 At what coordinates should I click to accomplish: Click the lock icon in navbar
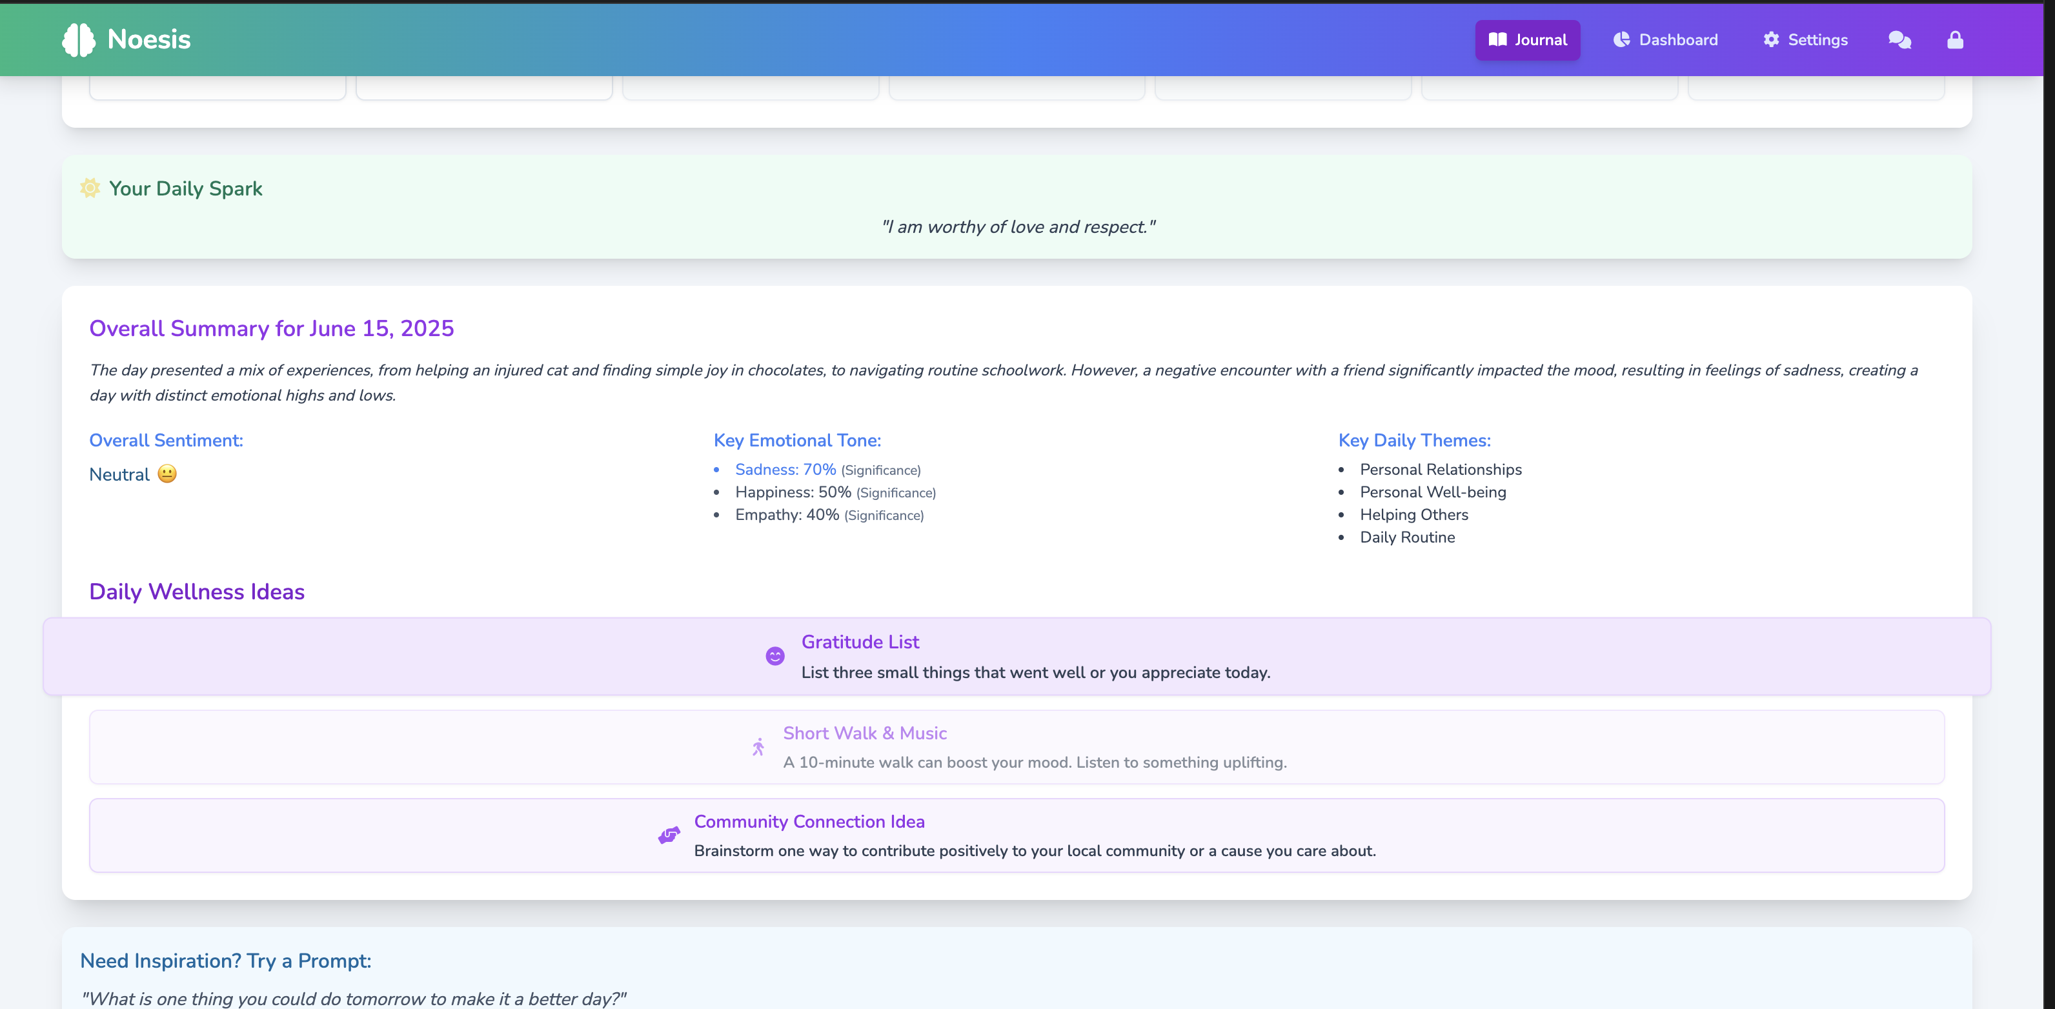pos(1954,39)
